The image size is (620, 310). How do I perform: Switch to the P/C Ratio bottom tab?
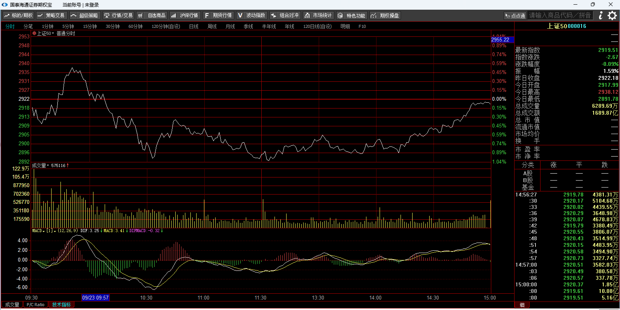point(36,305)
